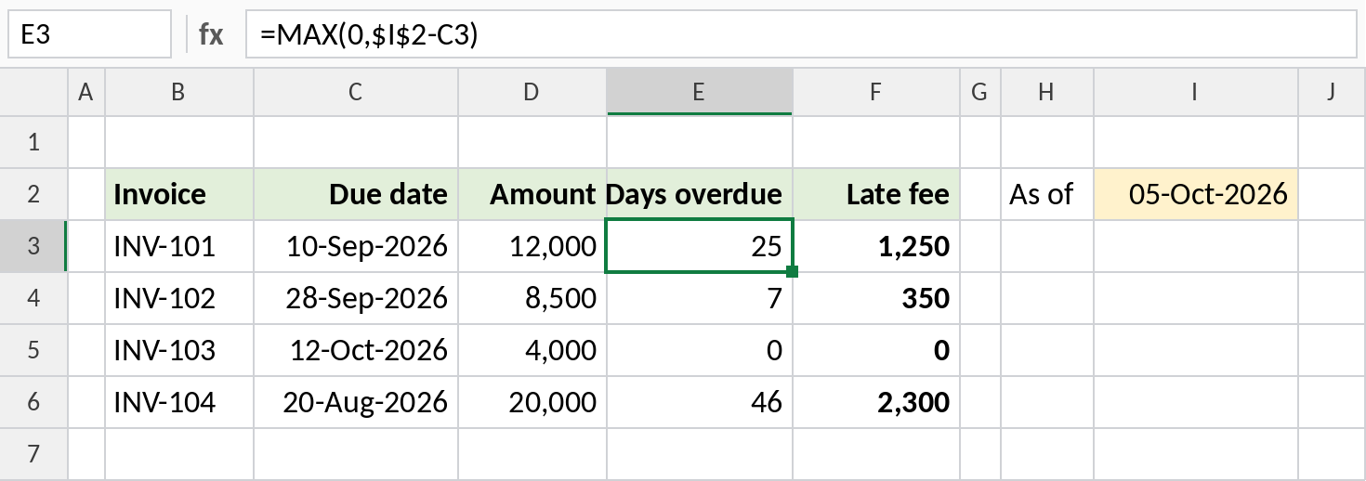Image resolution: width=1366 pixels, height=481 pixels.
Task: Select cell INV-104
Action: coord(179,402)
